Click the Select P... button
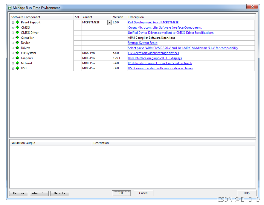Screen dimensions: 264x205 coord(39,193)
